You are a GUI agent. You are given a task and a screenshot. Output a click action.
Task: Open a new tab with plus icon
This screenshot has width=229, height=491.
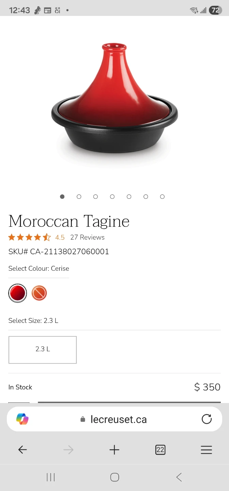[114, 450]
